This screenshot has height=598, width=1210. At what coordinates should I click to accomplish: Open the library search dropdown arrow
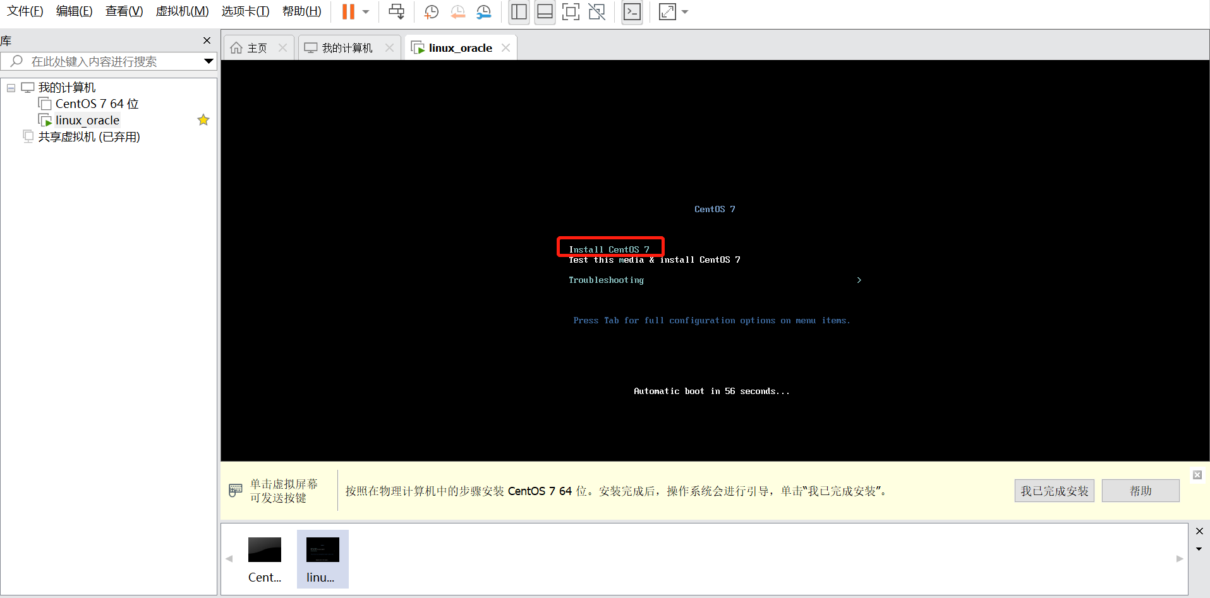tap(209, 61)
